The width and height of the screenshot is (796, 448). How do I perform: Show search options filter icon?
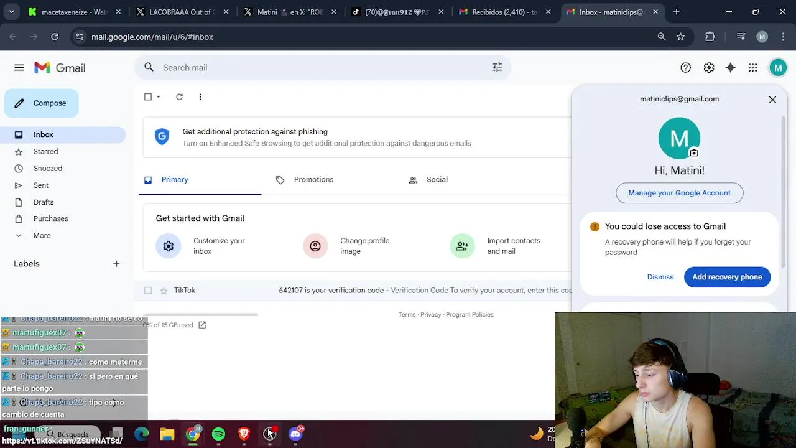coord(497,67)
